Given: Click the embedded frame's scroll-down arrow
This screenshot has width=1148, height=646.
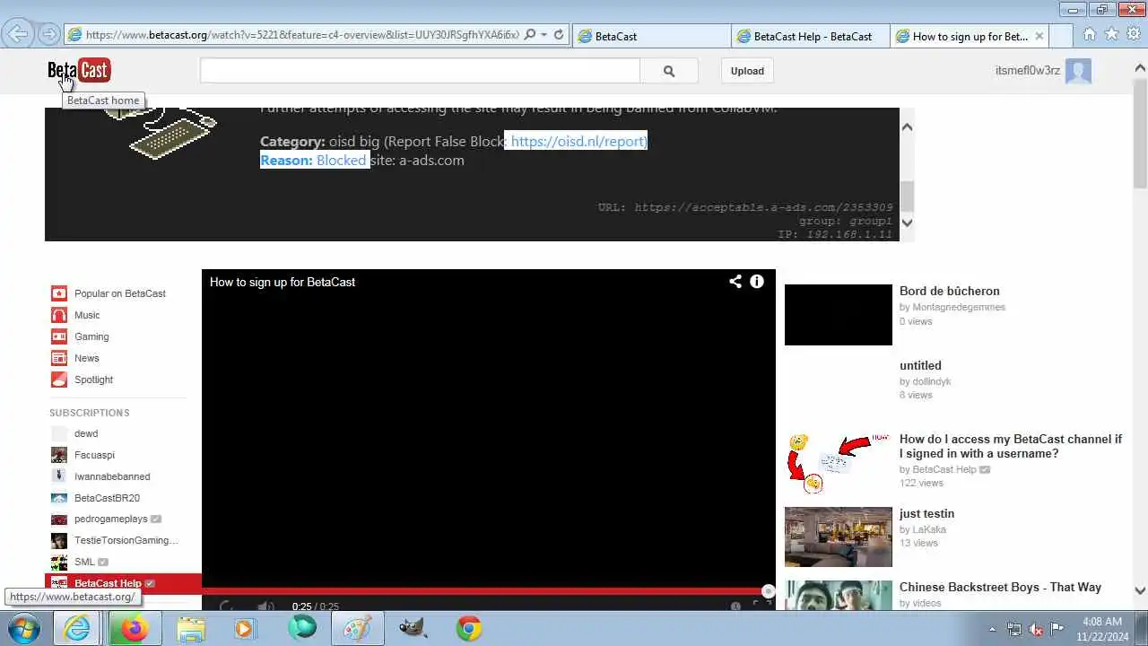Looking at the screenshot, I should click(907, 223).
